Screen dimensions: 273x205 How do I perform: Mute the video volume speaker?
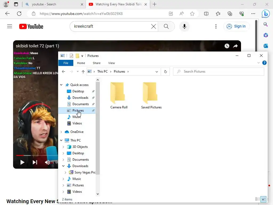coord(47,162)
